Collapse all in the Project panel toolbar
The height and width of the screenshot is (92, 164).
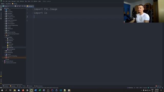click(x=20, y=6)
